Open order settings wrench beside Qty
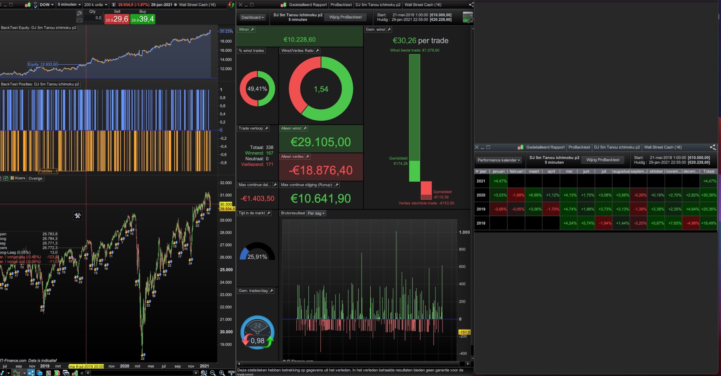The height and width of the screenshot is (376, 721). coord(79,13)
